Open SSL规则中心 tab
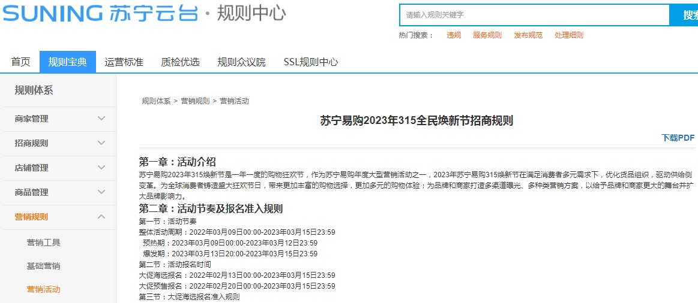Image resolution: width=698 pixels, height=303 pixels. pos(310,62)
